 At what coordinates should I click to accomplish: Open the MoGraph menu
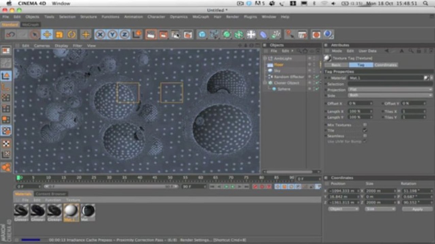tap(201, 17)
